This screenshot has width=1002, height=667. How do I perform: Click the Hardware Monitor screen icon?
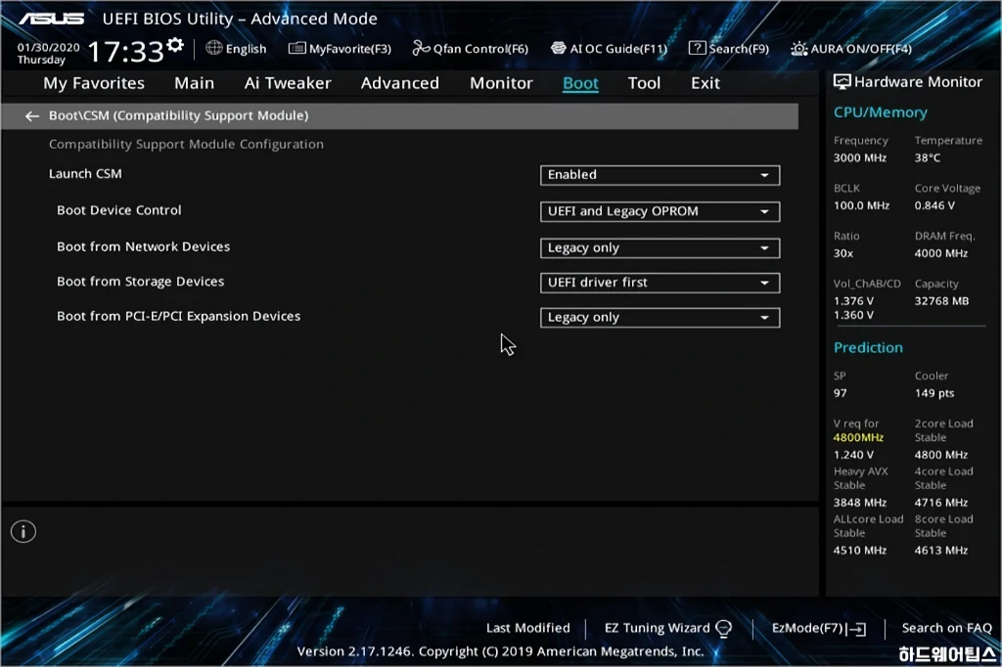point(842,82)
